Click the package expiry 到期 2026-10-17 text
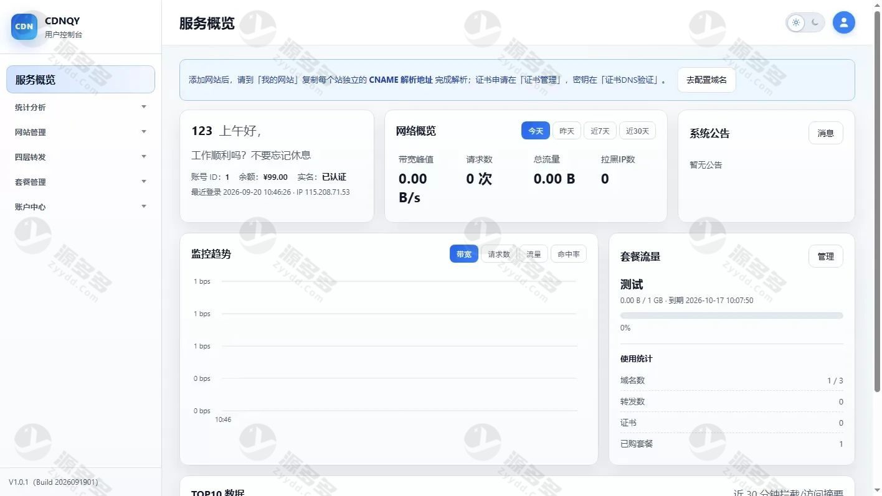 click(x=711, y=300)
